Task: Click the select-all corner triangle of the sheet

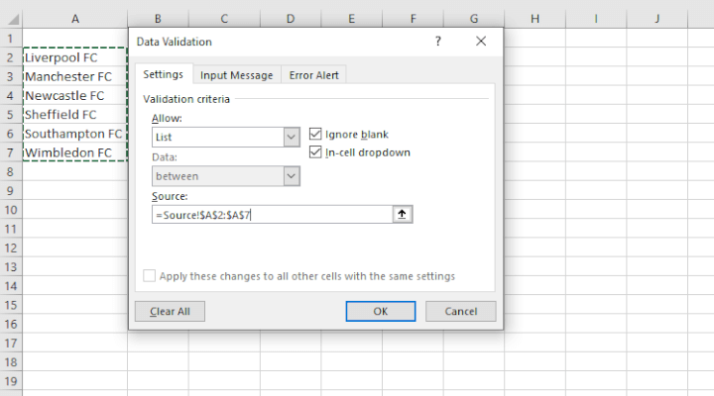Action: click(x=13, y=19)
